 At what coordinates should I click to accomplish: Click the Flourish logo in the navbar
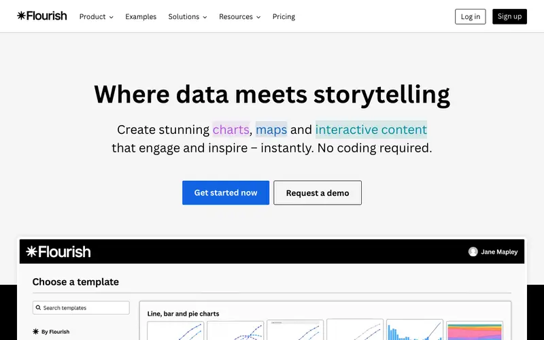[x=42, y=16]
